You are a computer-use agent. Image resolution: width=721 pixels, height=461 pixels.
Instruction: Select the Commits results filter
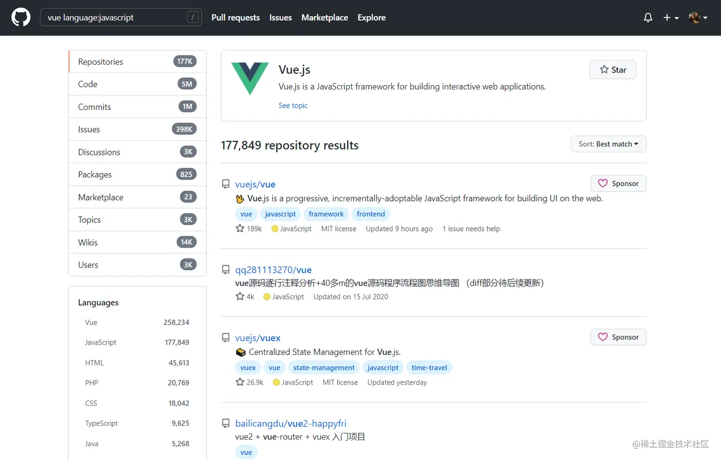click(137, 107)
